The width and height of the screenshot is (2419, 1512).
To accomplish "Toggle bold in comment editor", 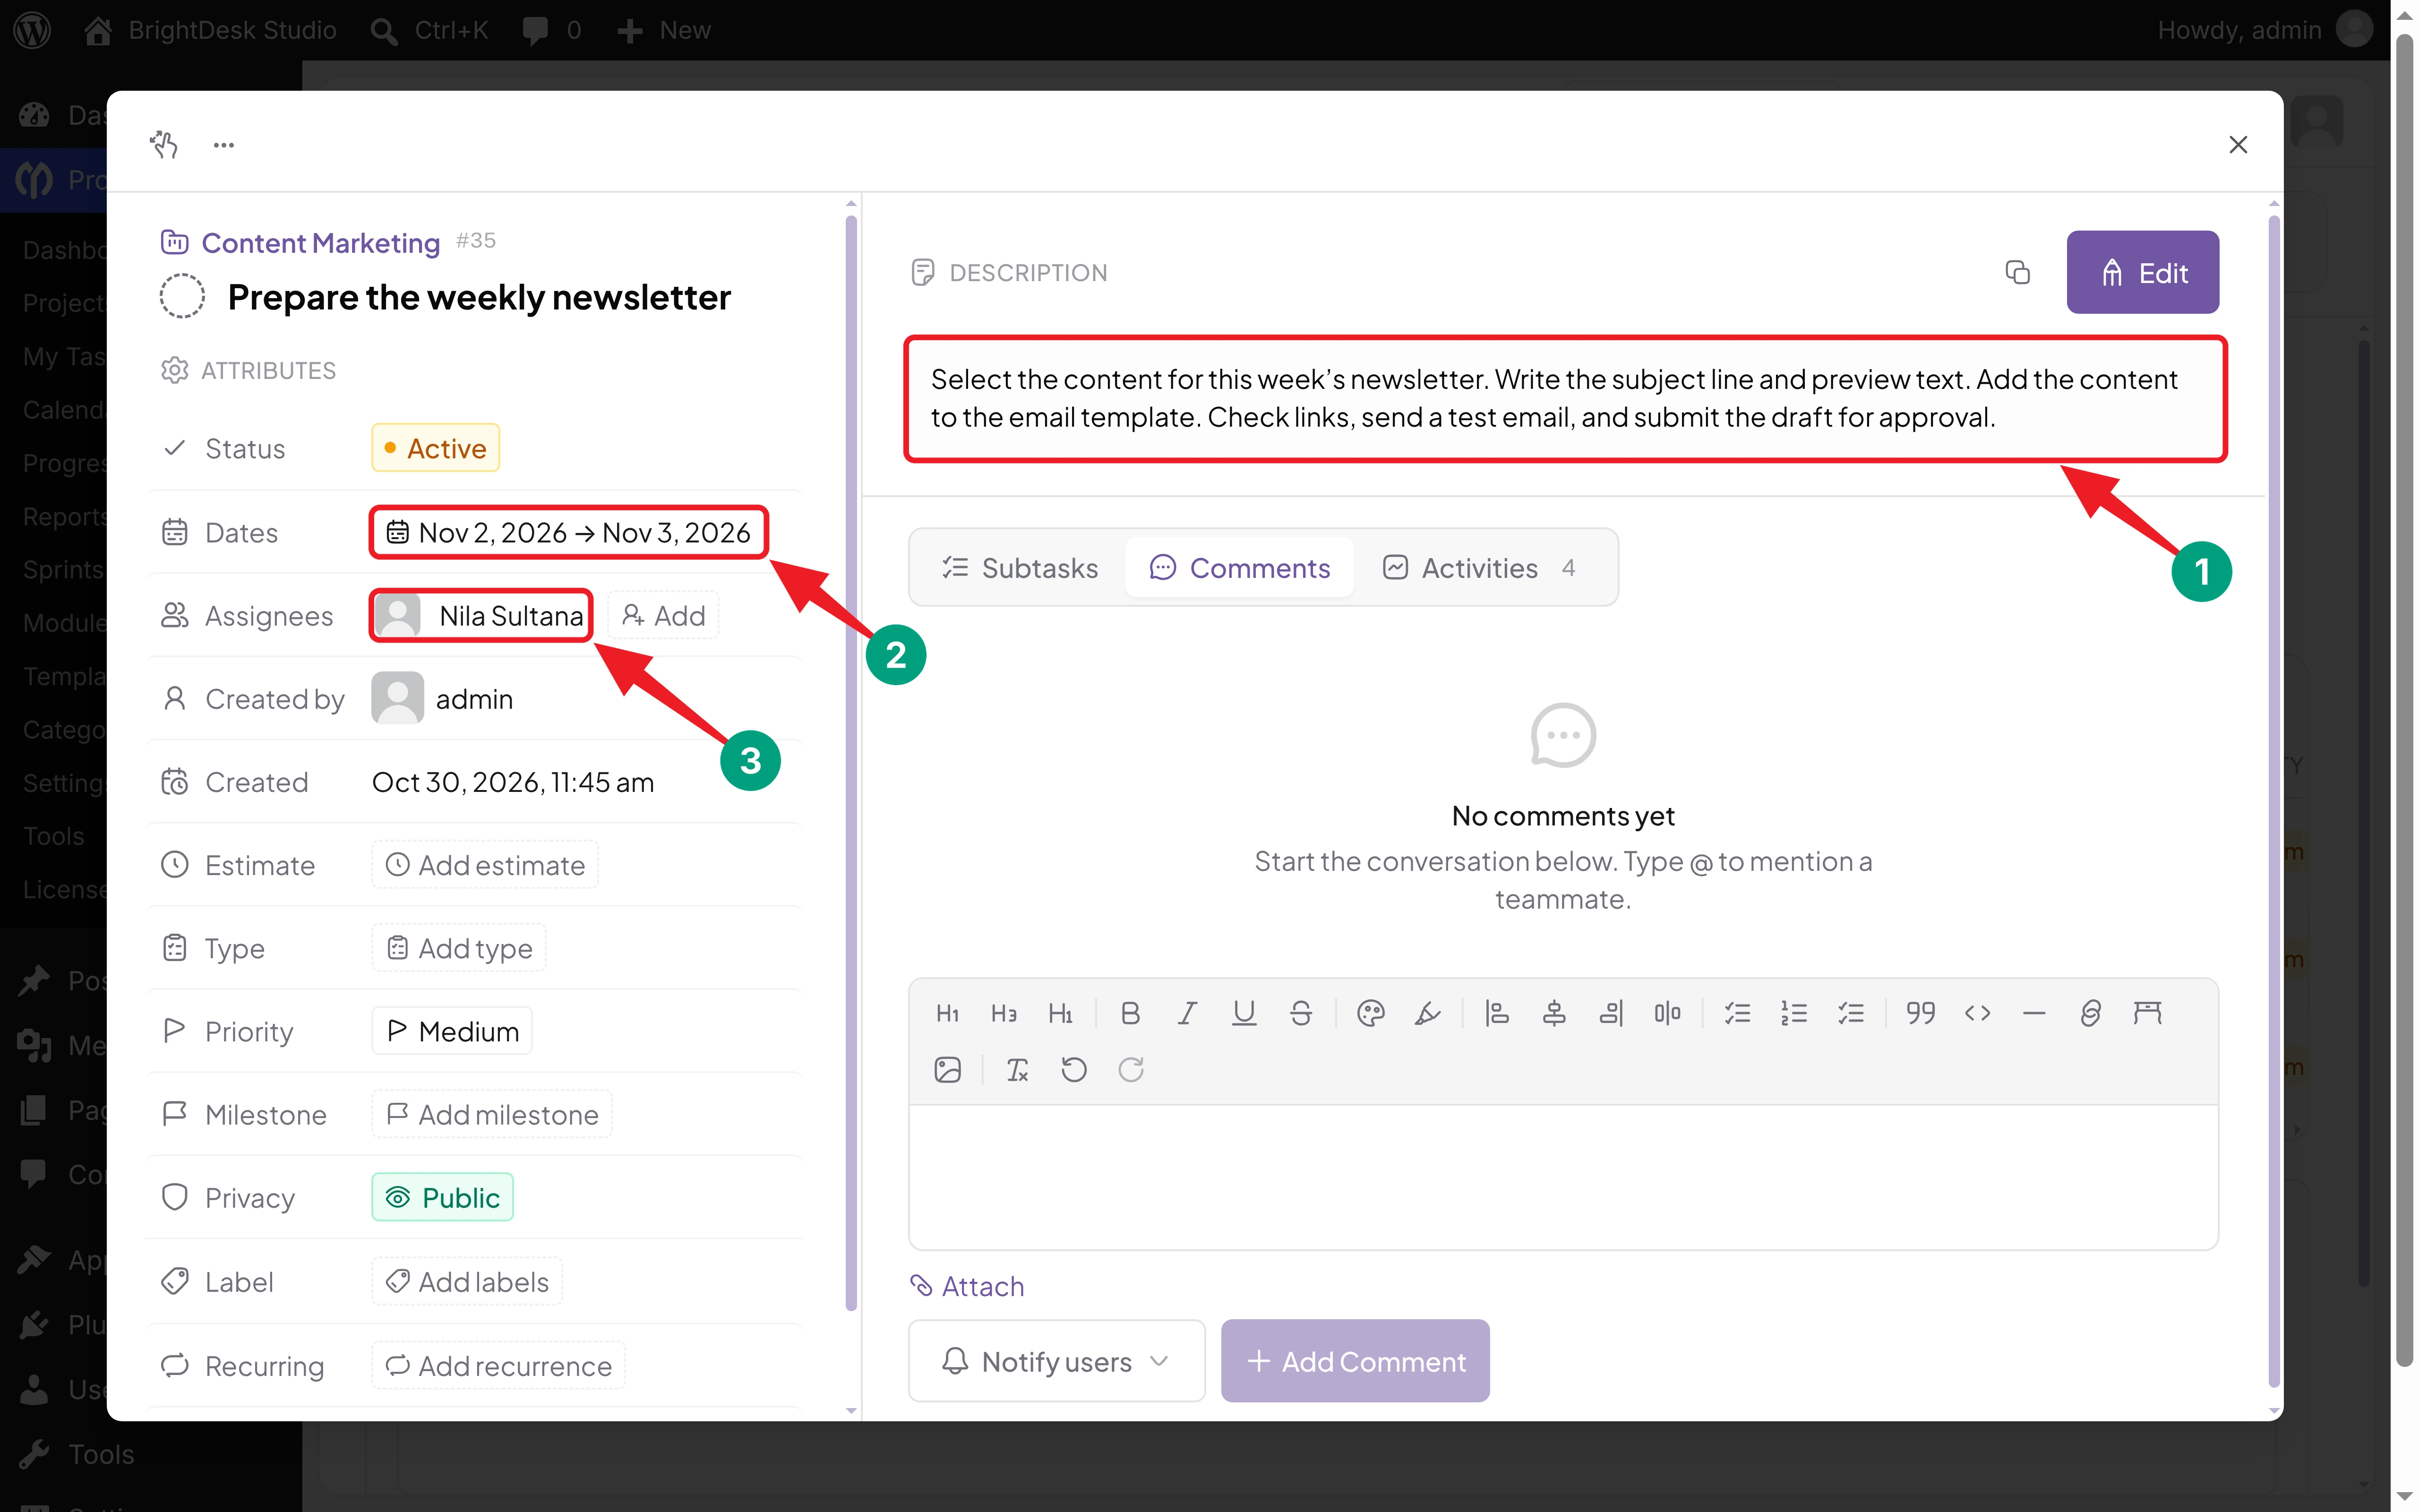I will [1130, 1013].
